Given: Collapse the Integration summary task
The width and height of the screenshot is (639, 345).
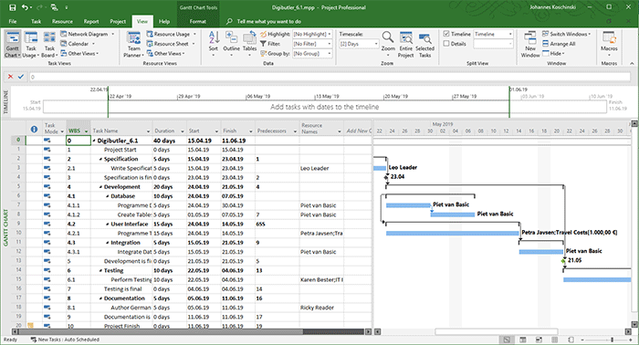Looking at the screenshot, I should point(108,243).
